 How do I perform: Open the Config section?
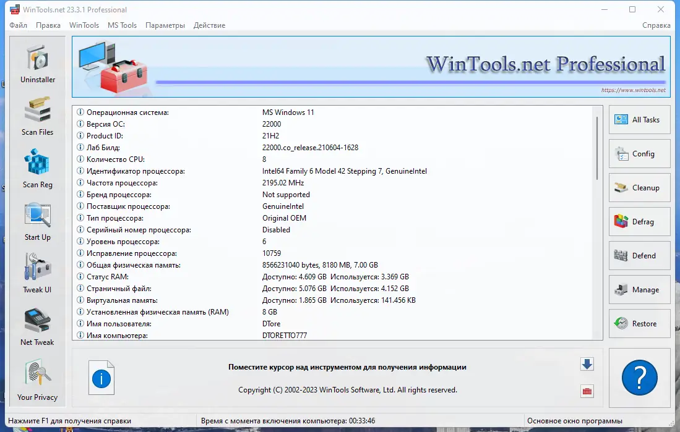pyautogui.click(x=640, y=154)
